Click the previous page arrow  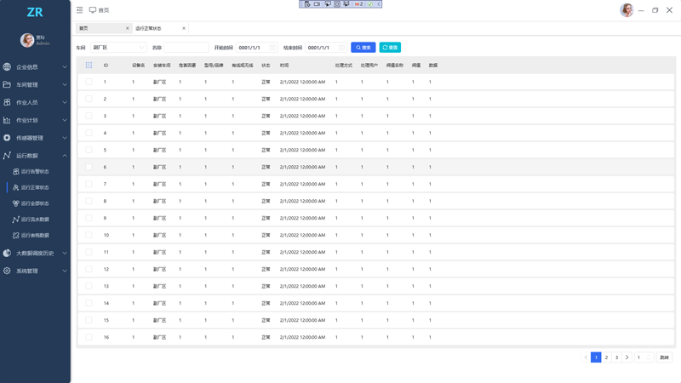click(586, 357)
